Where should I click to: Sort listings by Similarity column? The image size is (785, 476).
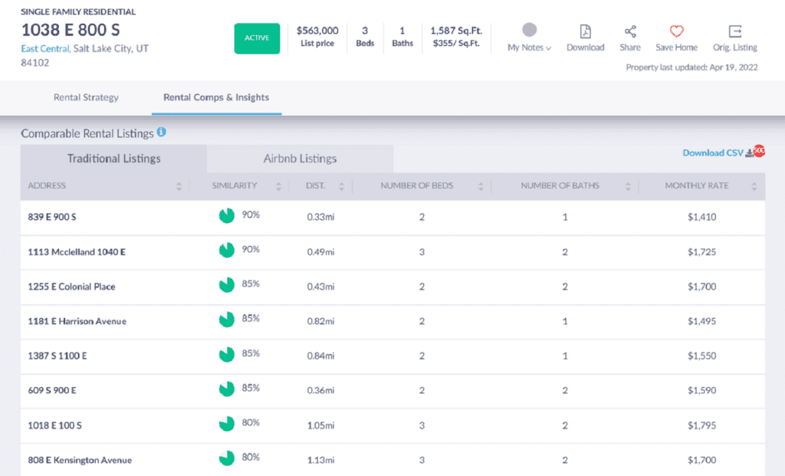coord(278,186)
